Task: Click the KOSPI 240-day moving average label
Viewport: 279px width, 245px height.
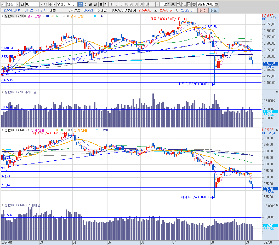Action: 102,16
